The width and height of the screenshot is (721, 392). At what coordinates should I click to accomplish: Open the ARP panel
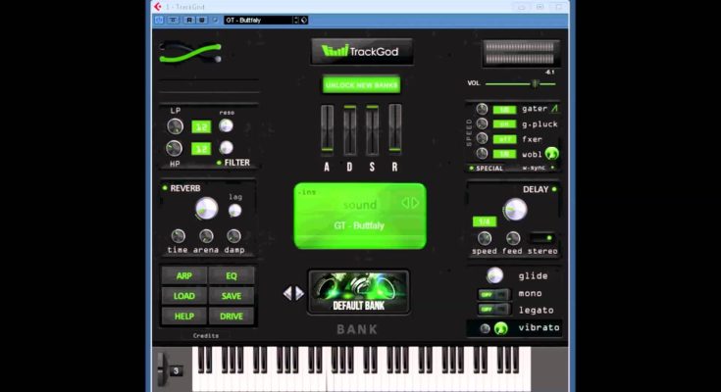(x=184, y=276)
